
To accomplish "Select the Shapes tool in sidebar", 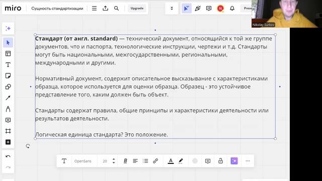I will [8, 87].
